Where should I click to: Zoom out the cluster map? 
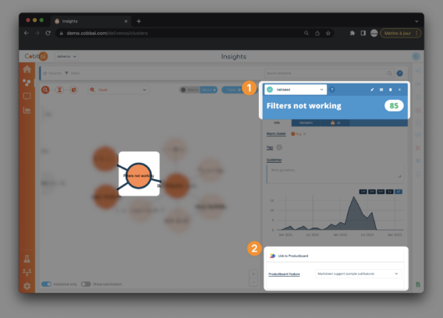click(x=253, y=282)
